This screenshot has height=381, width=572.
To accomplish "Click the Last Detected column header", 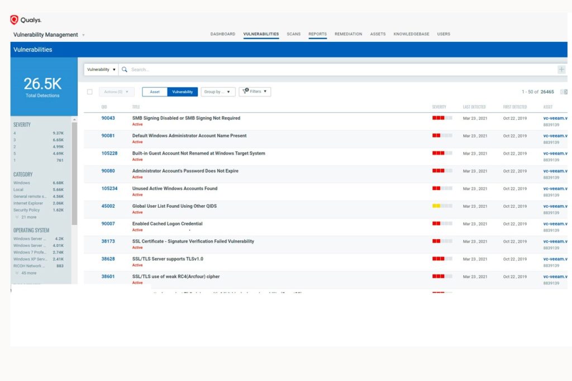I will [x=474, y=107].
